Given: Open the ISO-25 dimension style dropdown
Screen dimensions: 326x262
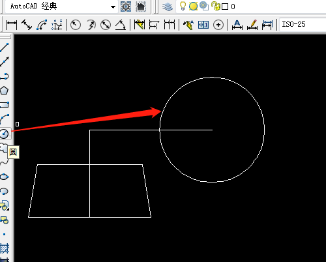Looking at the screenshot, I should [x=302, y=25].
